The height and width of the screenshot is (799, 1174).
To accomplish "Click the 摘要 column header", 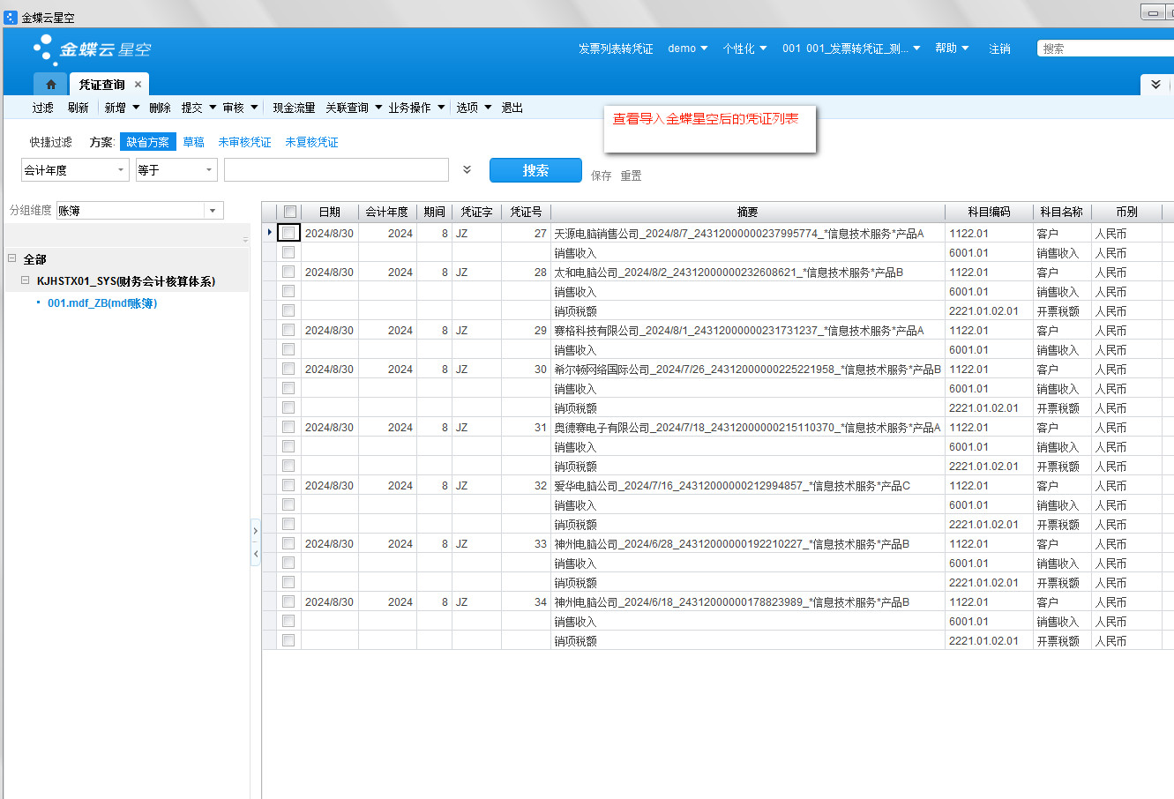I will point(747,212).
